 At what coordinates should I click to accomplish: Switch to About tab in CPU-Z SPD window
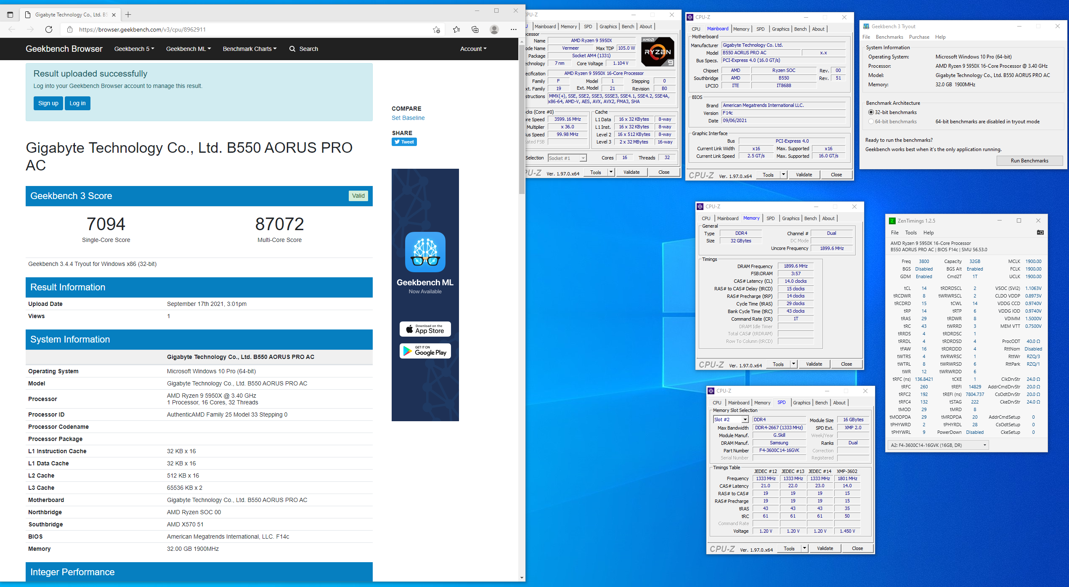839,403
